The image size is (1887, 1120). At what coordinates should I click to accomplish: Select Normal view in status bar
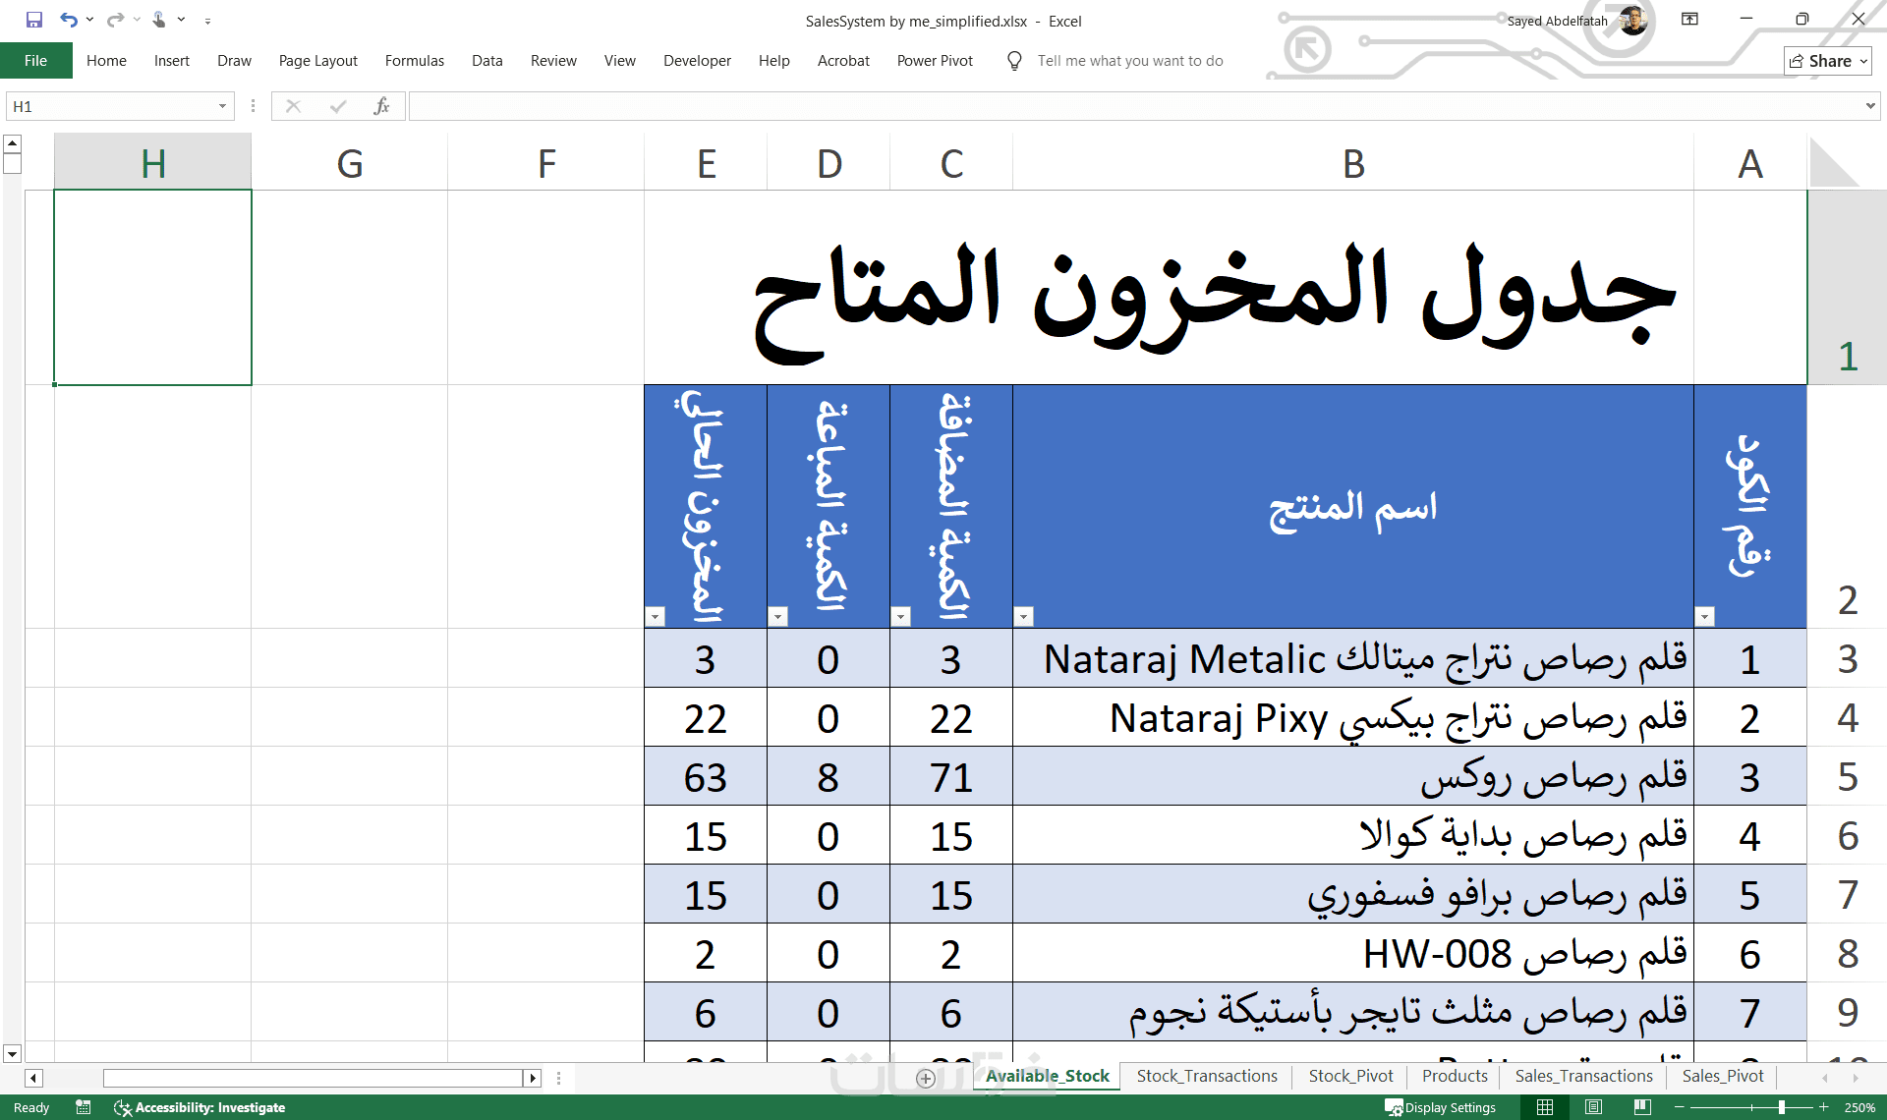click(x=1545, y=1107)
